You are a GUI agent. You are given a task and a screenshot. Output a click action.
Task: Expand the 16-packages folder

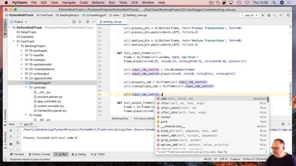(x=22, y=50)
